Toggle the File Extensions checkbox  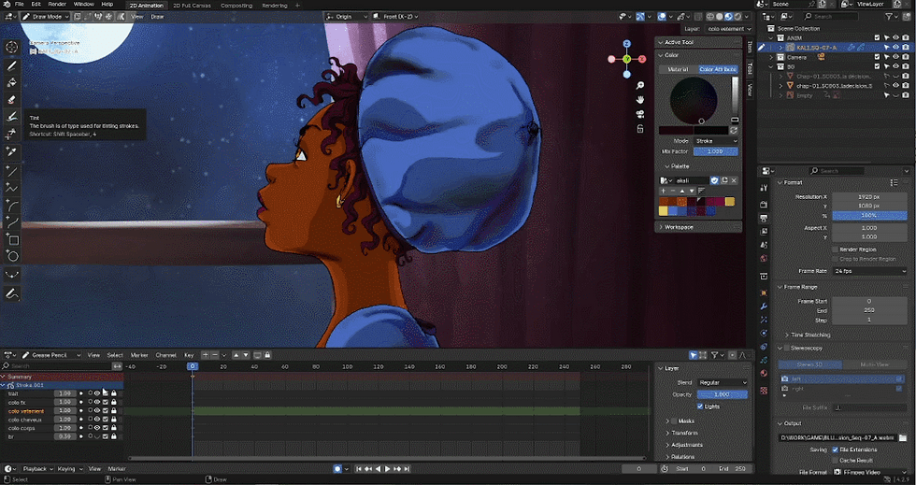point(835,449)
